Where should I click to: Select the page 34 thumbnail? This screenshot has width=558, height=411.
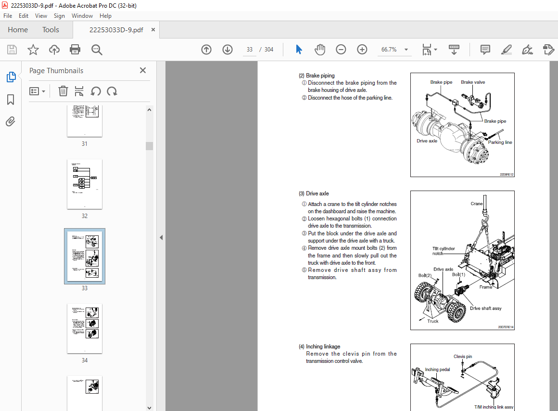(x=85, y=329)
